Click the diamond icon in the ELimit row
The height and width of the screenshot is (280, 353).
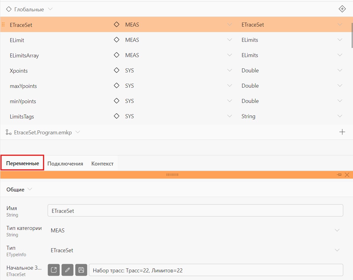click(116, 40)
